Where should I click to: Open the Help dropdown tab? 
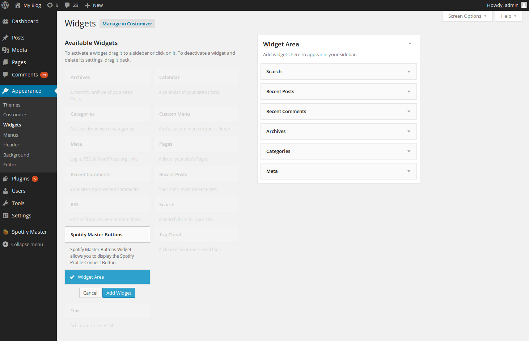tap(508, 16)
